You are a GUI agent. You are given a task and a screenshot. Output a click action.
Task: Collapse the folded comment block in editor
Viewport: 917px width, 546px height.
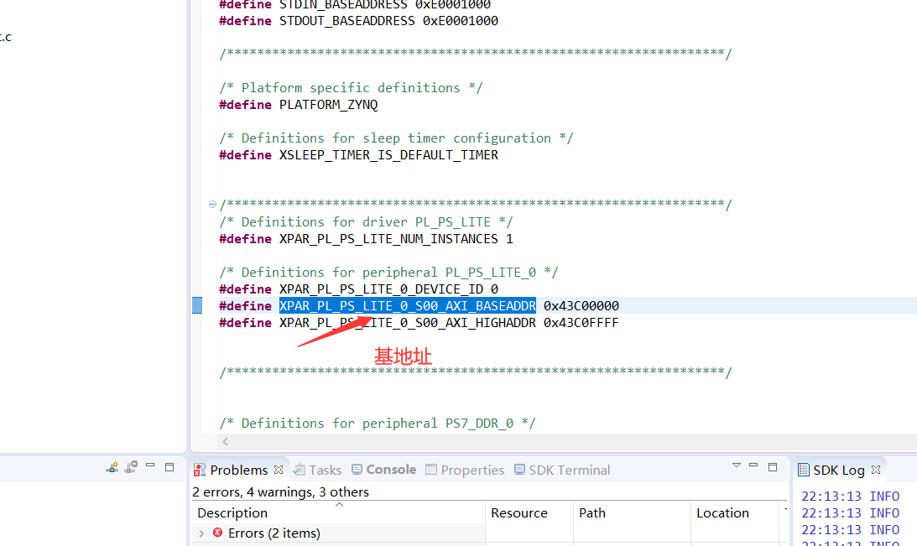[212, 204]
